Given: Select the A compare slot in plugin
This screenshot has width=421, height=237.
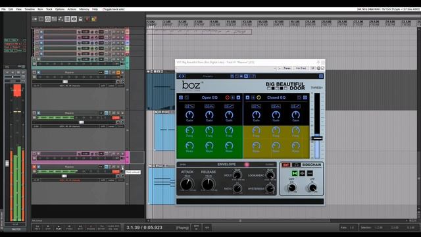Looking at the screenshot, I should (245, 76).
